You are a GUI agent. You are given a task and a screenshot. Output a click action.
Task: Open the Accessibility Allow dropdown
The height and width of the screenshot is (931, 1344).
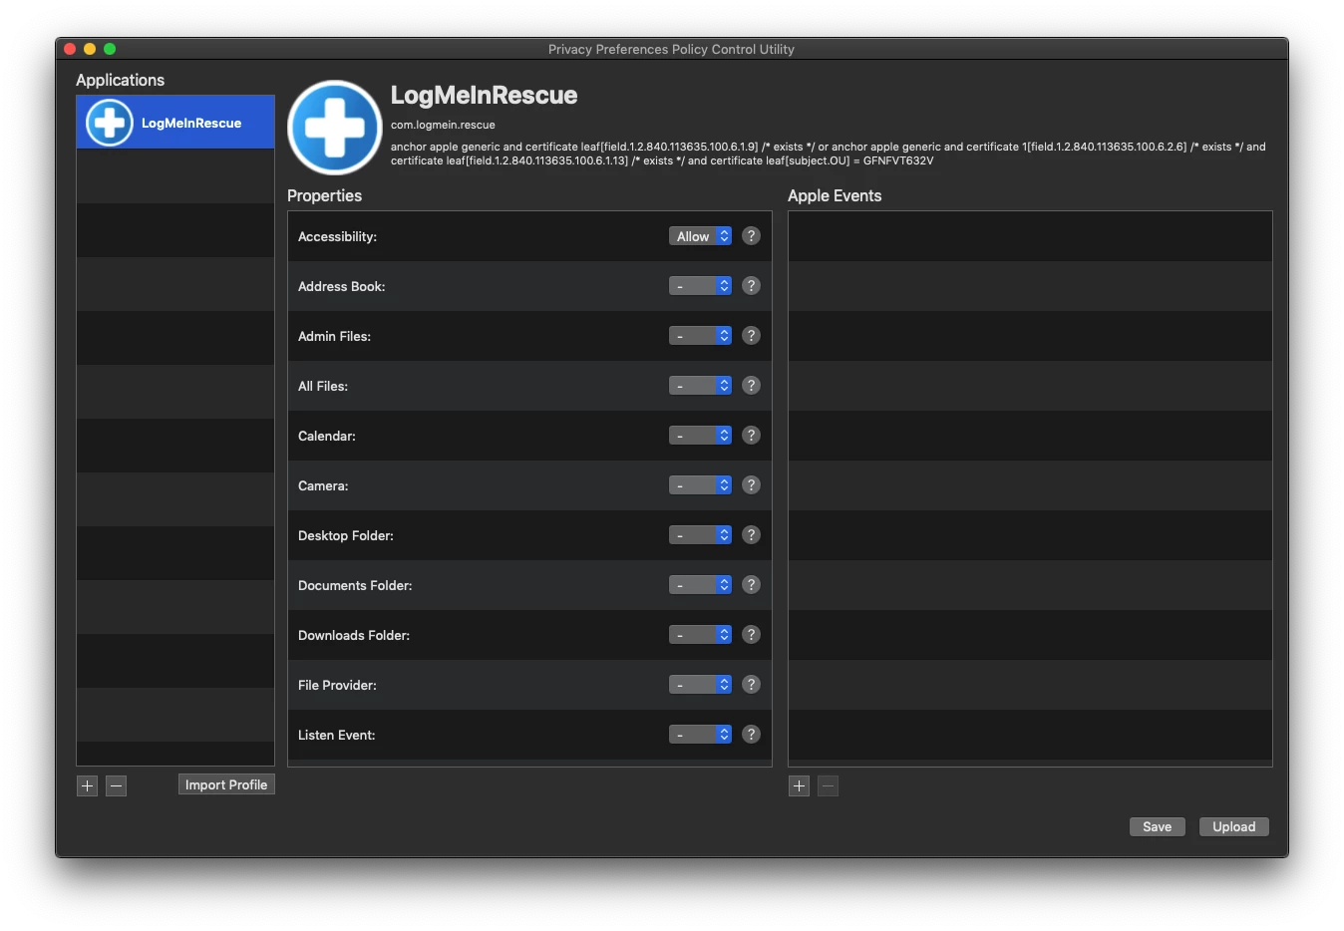point(700,236)
